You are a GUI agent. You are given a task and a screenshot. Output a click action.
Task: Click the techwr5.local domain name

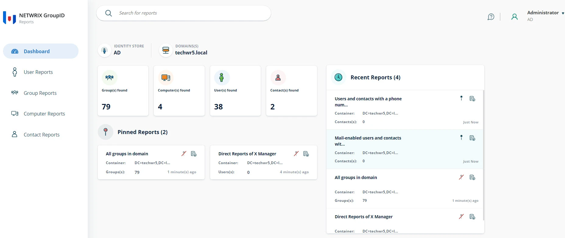point(191,53)
